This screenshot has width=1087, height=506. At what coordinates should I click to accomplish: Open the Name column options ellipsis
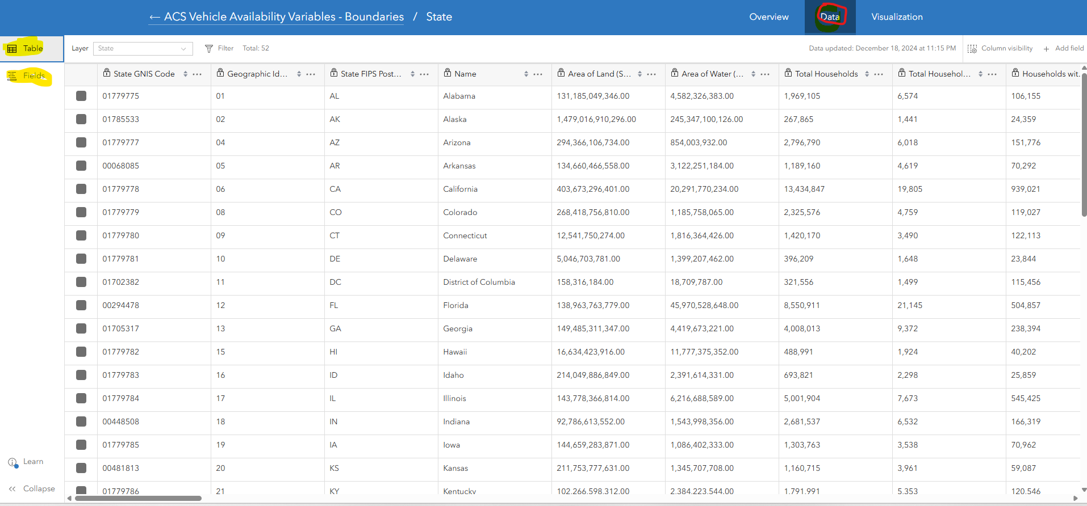click(x=538, y=74)
